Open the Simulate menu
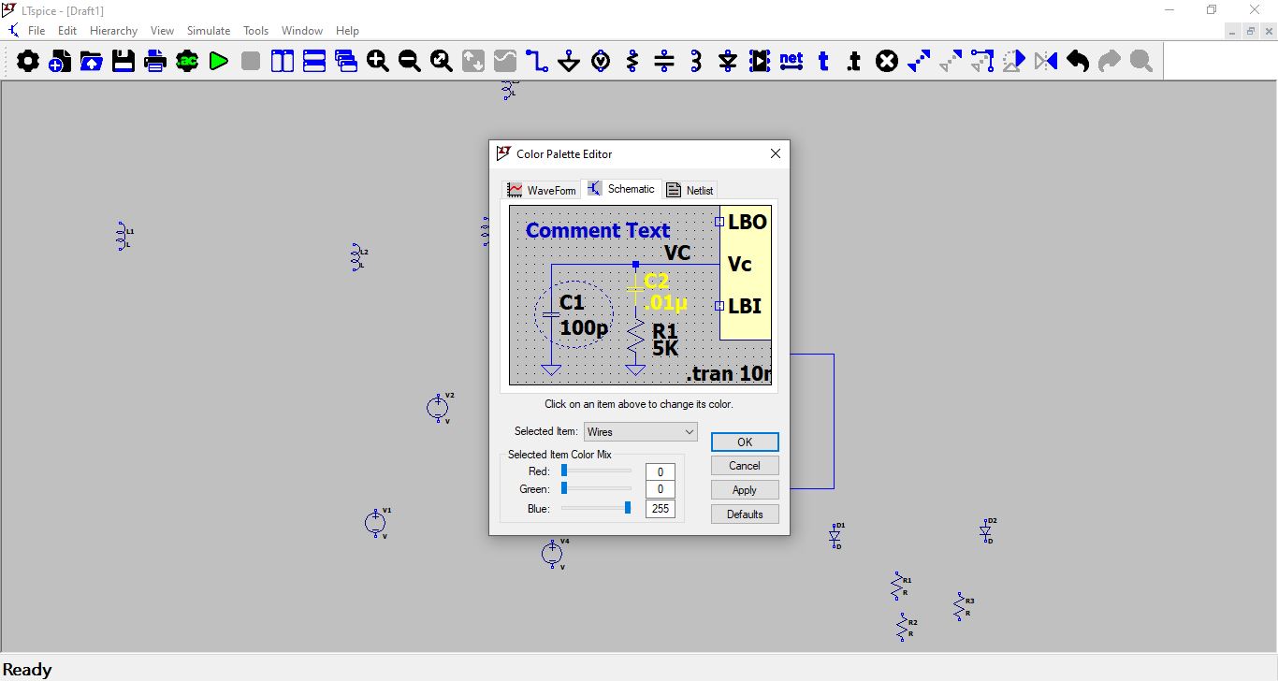The width and height of the screenshot is (1278, 681). [209, 31]
